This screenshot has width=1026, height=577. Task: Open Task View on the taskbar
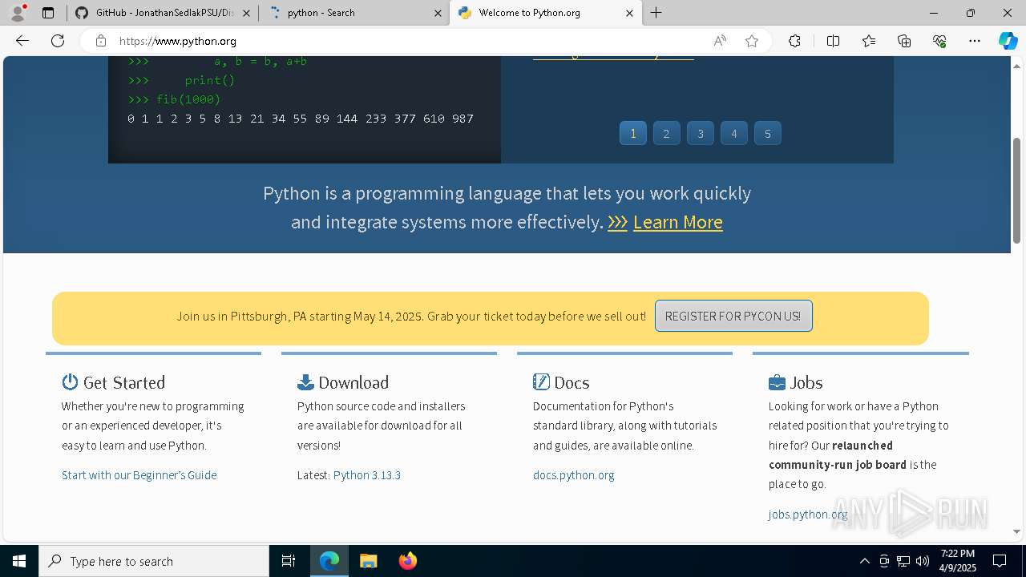click(x=289, y=561)
